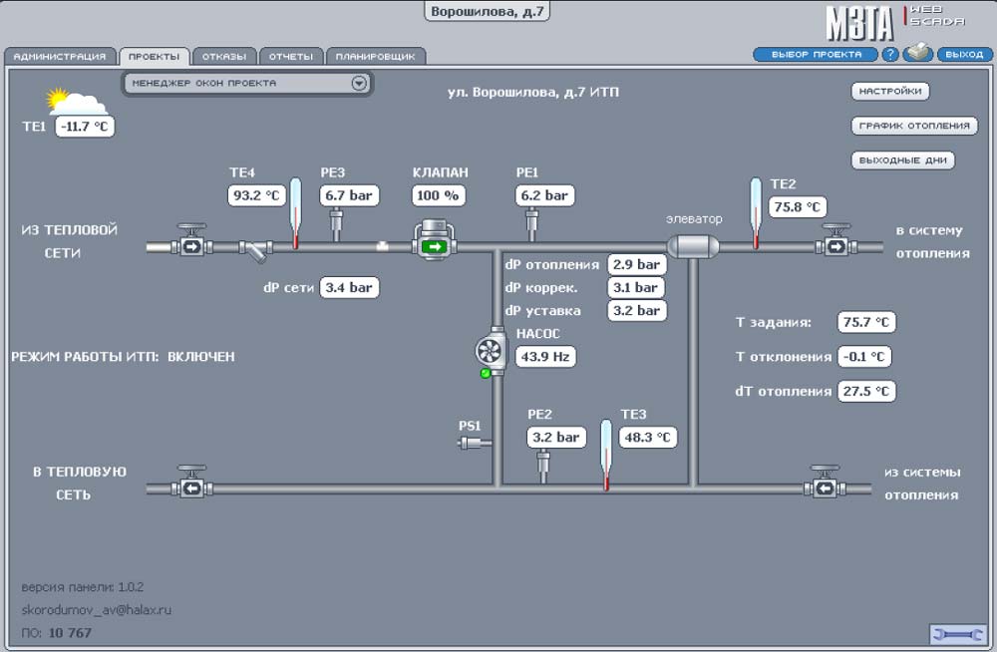The height and width of the screenshot is (652, 997).
Task: Click the РЕЖИМ РАБОТЫ ИТП status ВКЛЮЧЕН
Action: [201, 357]
